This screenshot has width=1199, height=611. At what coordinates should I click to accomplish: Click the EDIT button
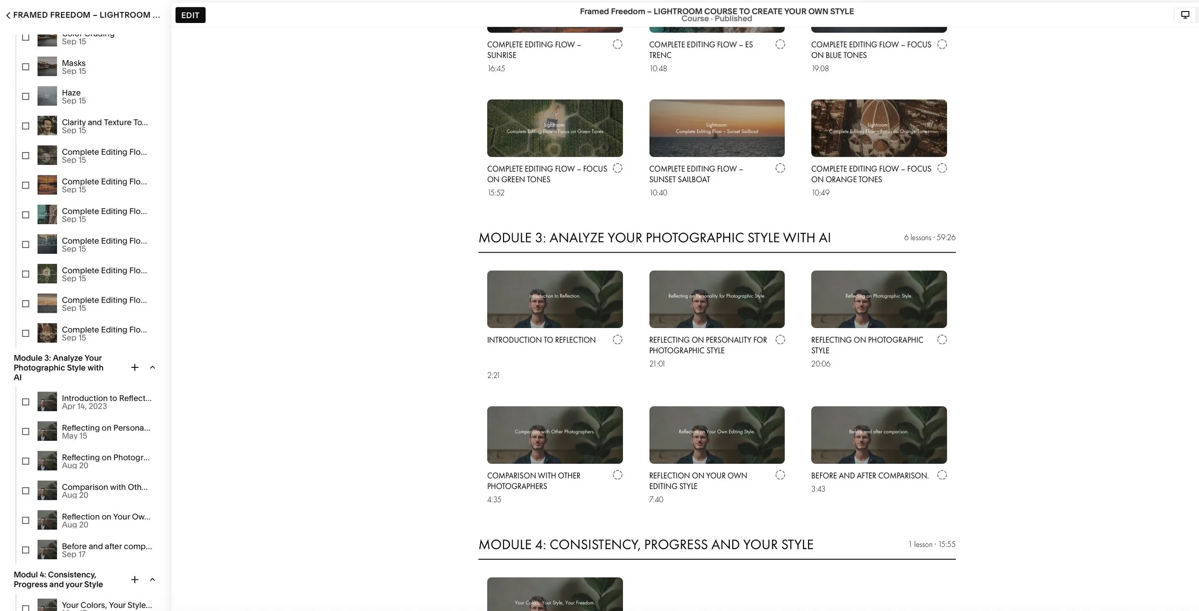click(190, 15)
